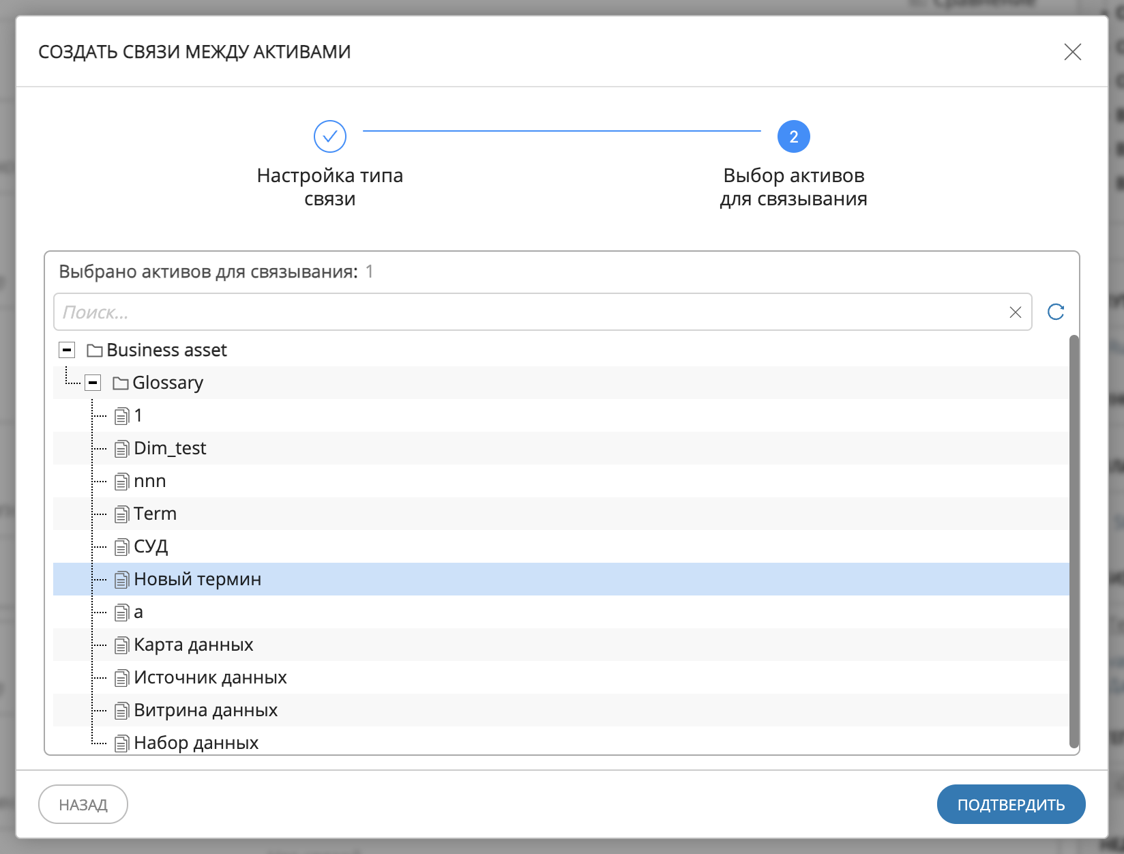1124x854 pixels.
Task: Click the document icon next to Карта данных
Action: pos(121,645)
